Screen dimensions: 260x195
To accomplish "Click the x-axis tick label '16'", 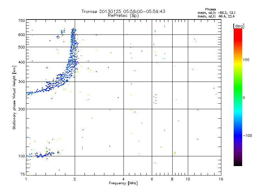I will pyautogui.click(x=221, y=179).
